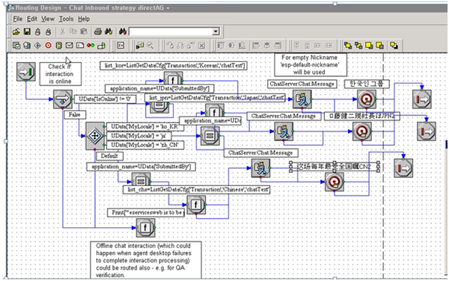The width and height of the screenshot is (449, 281).
Task: Select the function node under list_chs label
Action: pos(196,205)
